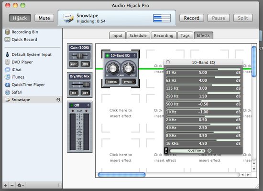Click the horizontal scrollbar thumb in effects grid
Screen dimensions: 263x191
click(x=121, y=175)
